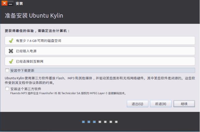
Task: Click the 准备安装 Ubuntu Kylin heading
Action: [x=34, y=15]
